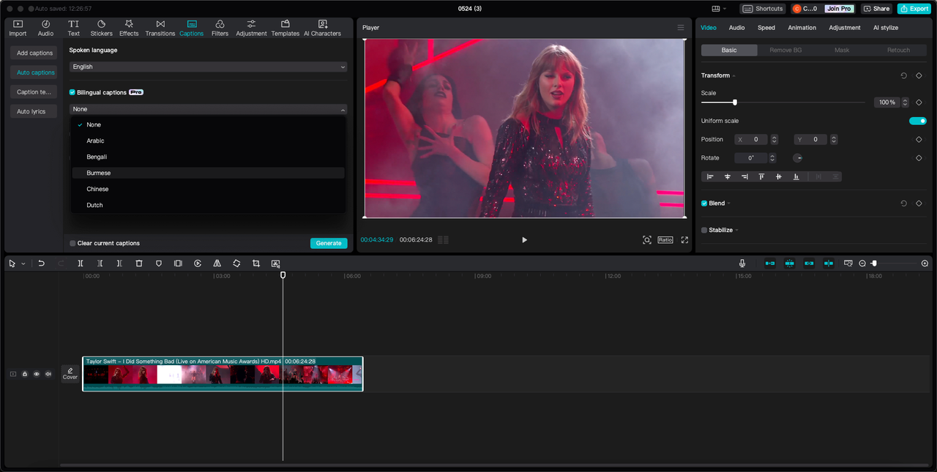Open the Stickers panel
This screenshot has width=937, height=472.
(x=101, y=28)
